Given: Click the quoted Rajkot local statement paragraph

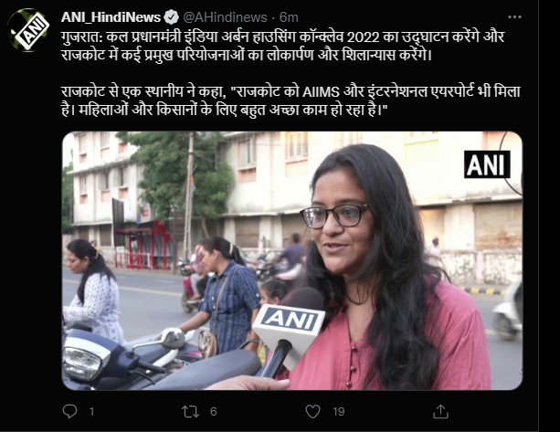Looking at the screenshot, I should click(291, 101).
